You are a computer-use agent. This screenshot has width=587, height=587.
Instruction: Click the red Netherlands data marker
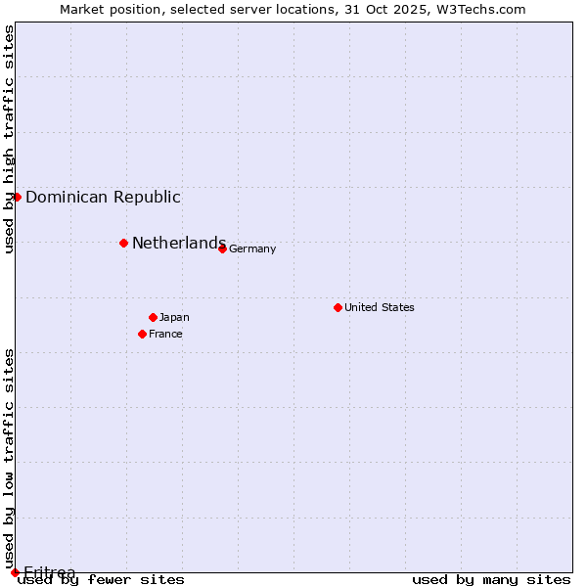pos(123,243)
